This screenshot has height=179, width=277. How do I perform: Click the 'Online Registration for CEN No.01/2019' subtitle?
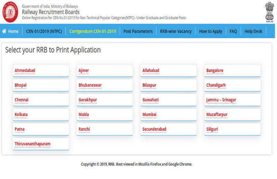(x=104, y=18)
